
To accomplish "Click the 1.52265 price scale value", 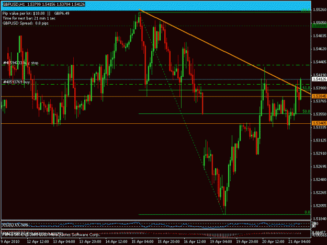I will [x=320, y=193].
